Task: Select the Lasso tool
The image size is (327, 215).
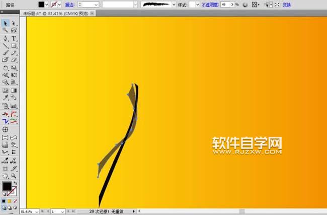Action: pos(14,30)
